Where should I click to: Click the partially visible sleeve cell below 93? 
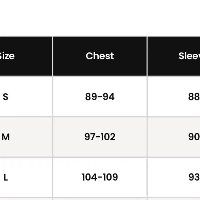click(x=174, y=199)
